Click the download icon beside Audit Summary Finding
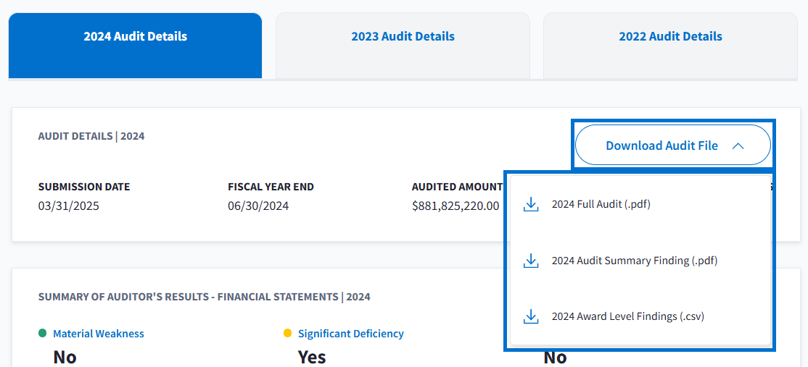808x367 pixels. pyautogui.click(x=531, y=261)
